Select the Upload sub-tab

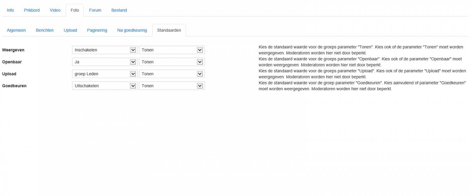tap(70, 30)
